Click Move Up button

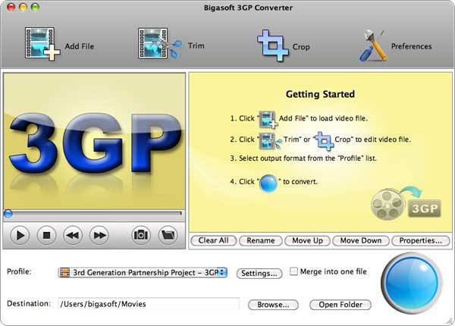coord(307,241)
